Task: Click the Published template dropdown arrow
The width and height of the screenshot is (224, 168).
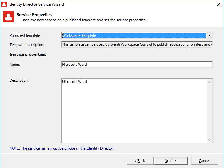Action: coord(210,35)
